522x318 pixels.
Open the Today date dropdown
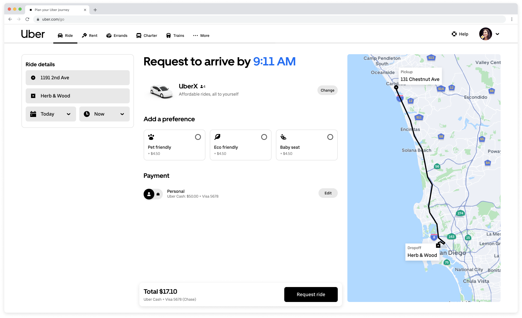(51, 114)
